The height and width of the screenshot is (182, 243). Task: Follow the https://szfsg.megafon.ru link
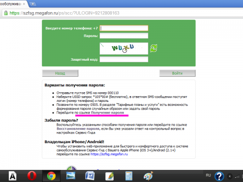(109, 154)
